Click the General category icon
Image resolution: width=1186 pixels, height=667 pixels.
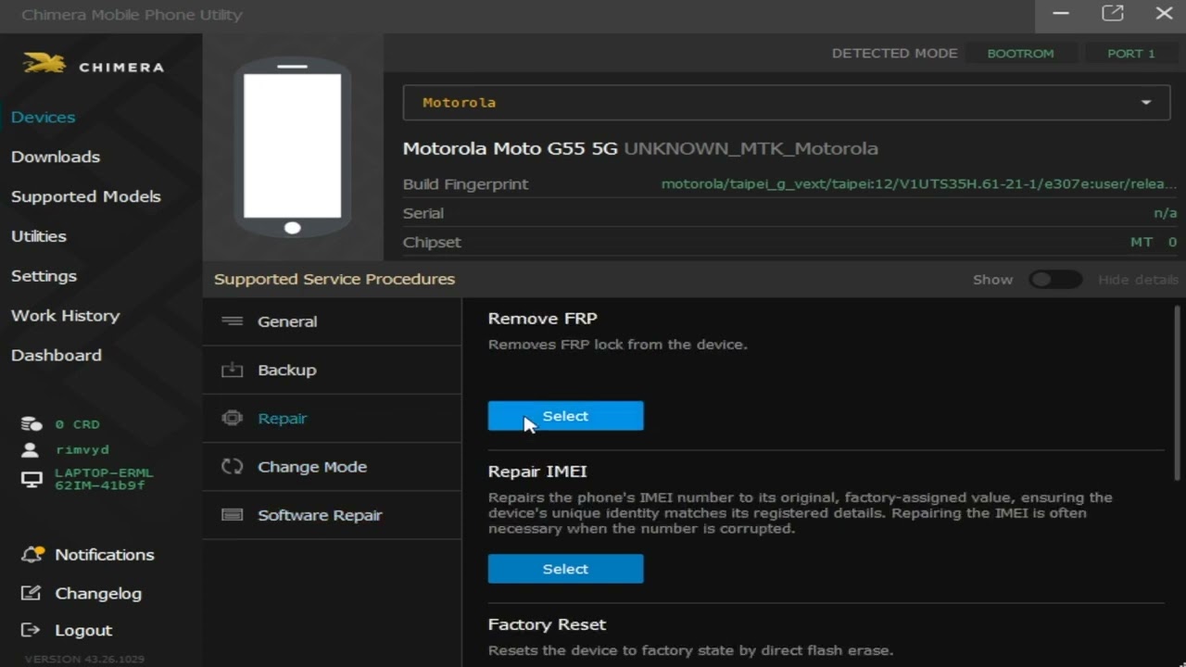point(233,321)
